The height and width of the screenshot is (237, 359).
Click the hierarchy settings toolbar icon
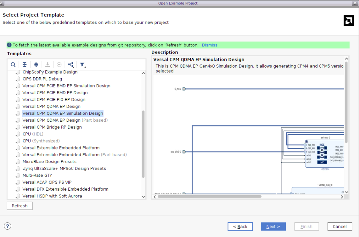[x=70, y=64]
